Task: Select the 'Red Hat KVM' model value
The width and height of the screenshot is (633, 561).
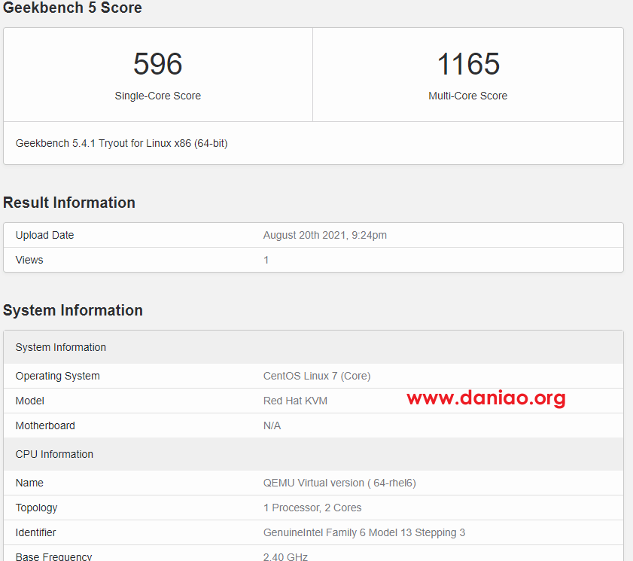Action: pyautogui.click(x=295, y=401)
